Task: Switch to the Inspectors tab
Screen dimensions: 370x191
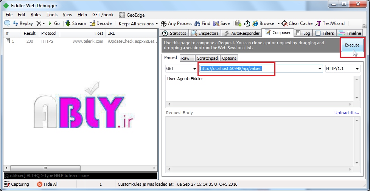Action: click(x=205, y=33)
